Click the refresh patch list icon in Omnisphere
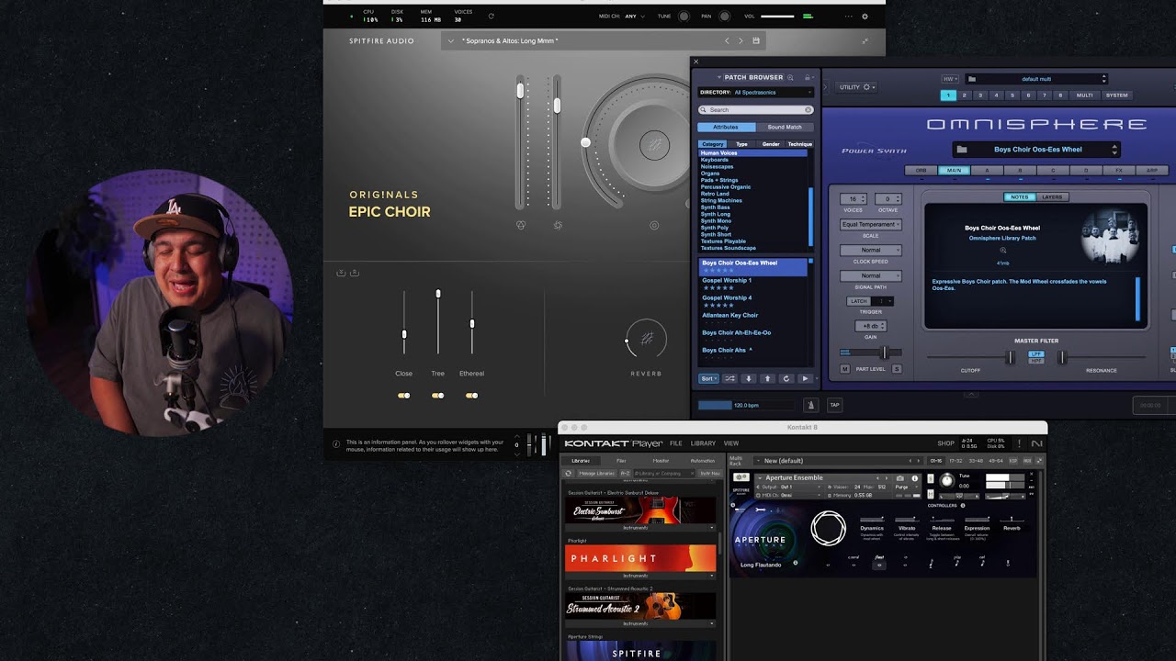Viewport: 1176px width, 661px height. click(786, 378)
